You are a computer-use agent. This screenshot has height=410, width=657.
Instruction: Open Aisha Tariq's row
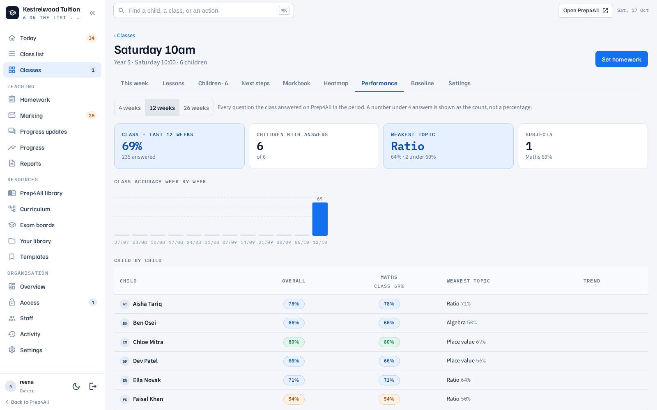[381, 304]
